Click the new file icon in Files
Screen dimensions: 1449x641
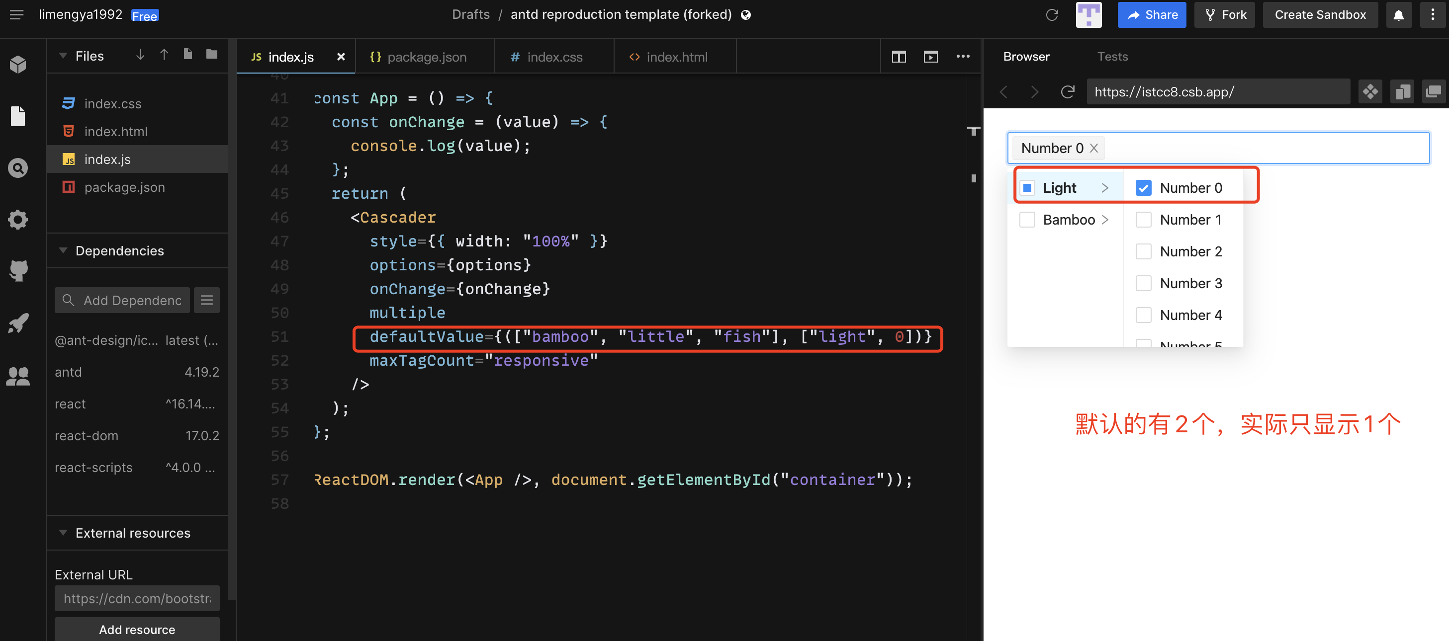188,55
